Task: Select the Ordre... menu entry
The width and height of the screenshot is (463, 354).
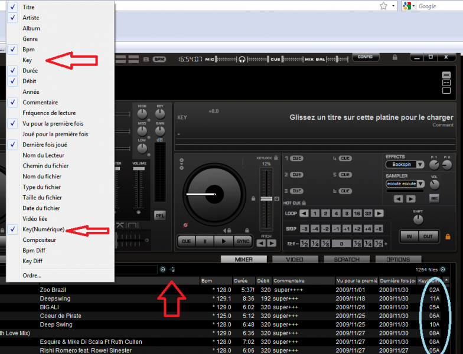Action: [x=32, y=275]
